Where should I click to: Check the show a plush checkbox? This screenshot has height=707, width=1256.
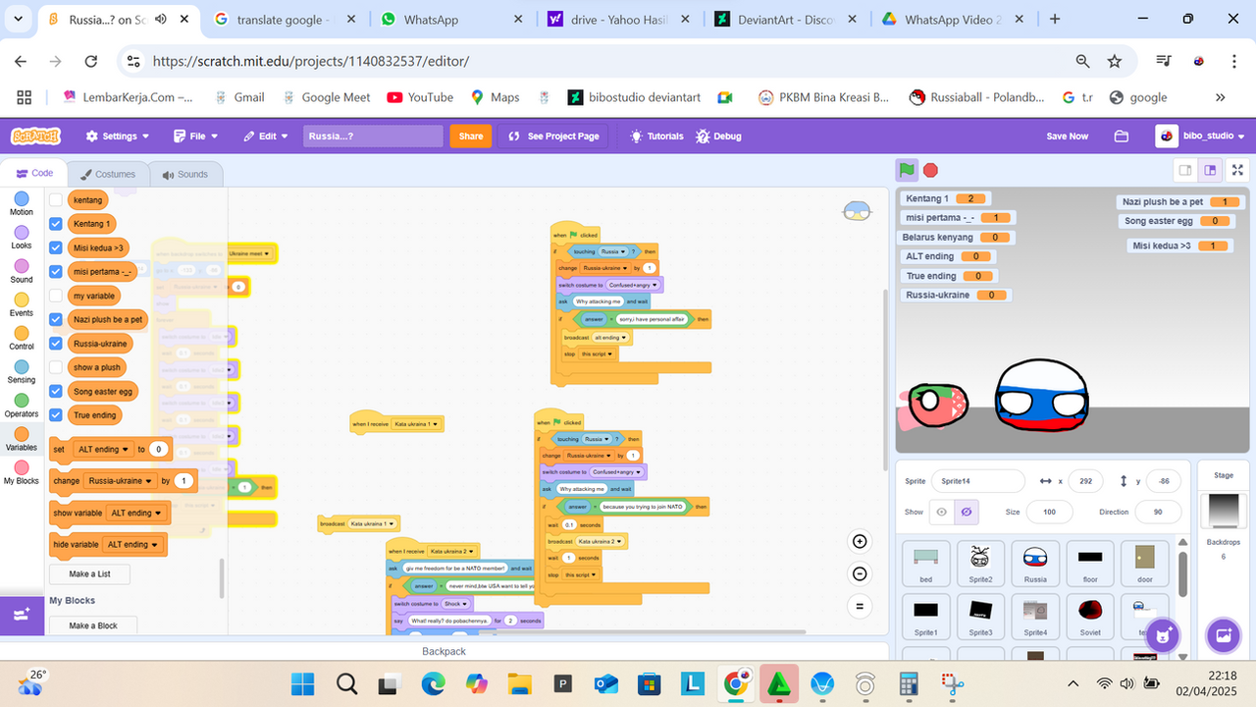(56, 367)
